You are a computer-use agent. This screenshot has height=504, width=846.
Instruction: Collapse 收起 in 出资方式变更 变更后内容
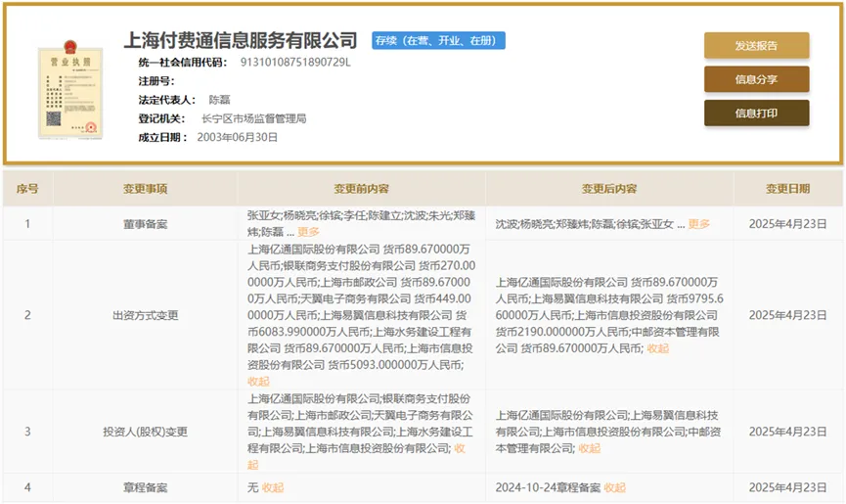coord(658,347)
